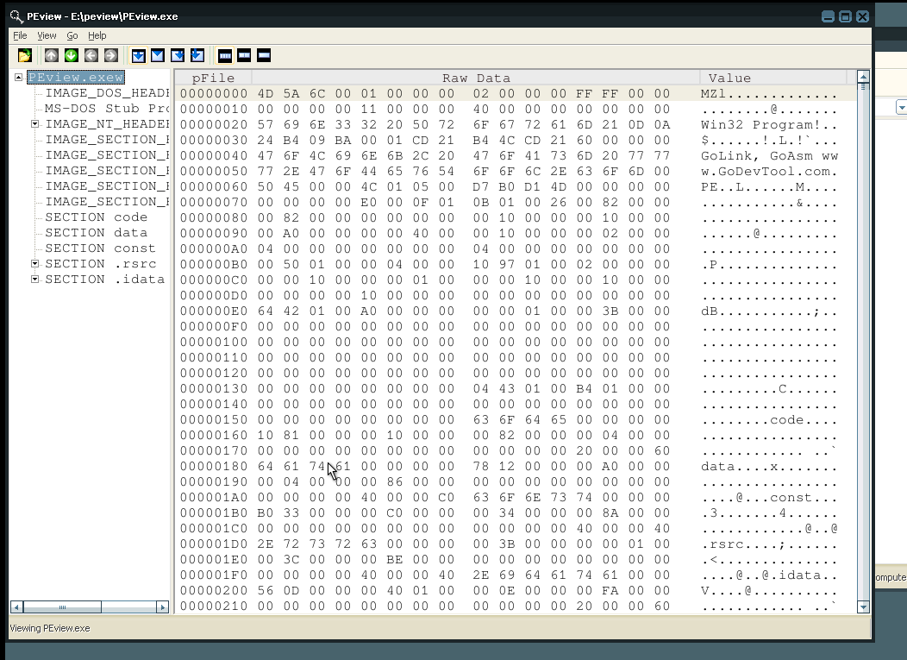The width and height of the screenshot is (907, 660).
Task: Click the '.rsrc....;......' value text
Action: point(769,544)
